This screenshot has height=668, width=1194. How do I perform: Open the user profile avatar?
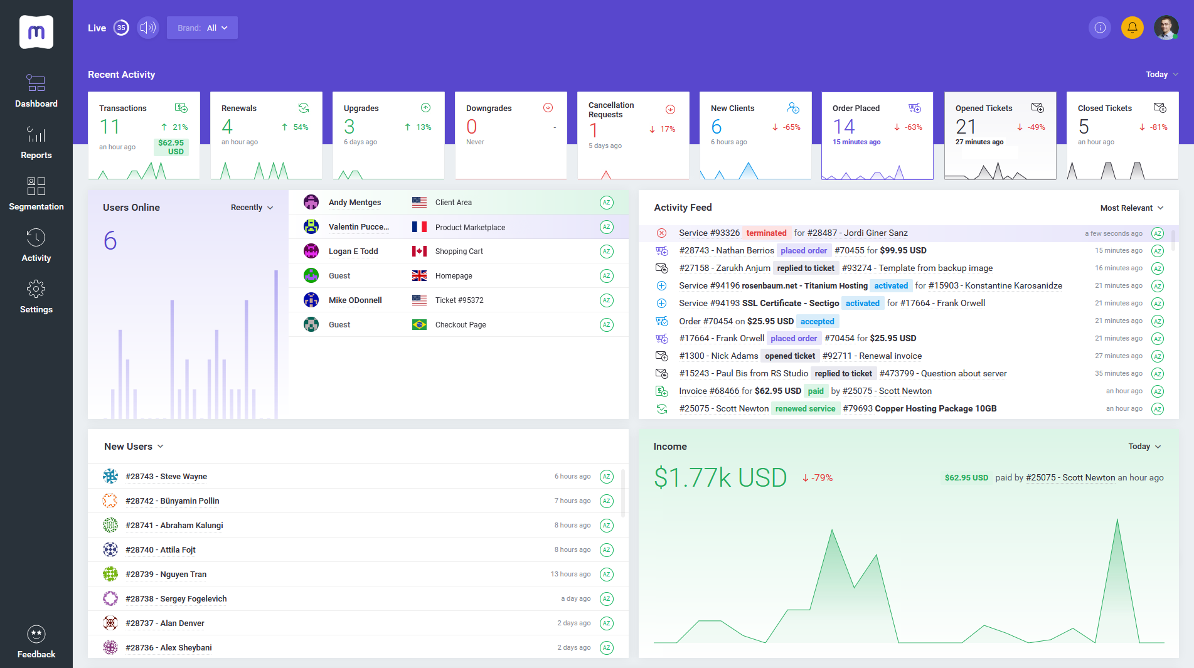[x=1166, y=28]
